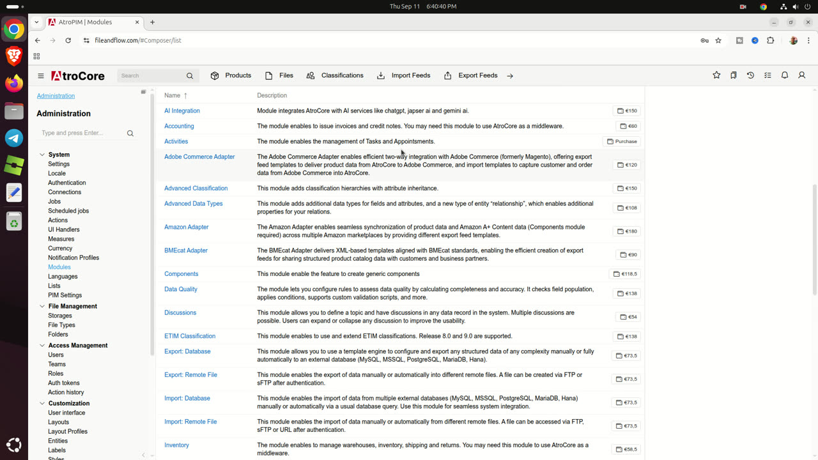Open the browser apps grid icon

point(36,56)
